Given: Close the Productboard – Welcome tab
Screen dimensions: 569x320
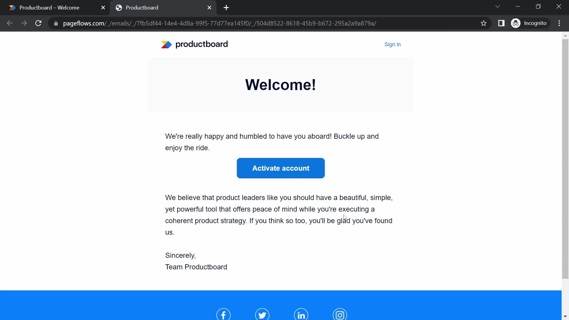Looking at the screenshot, I should (x=103, y=8).
